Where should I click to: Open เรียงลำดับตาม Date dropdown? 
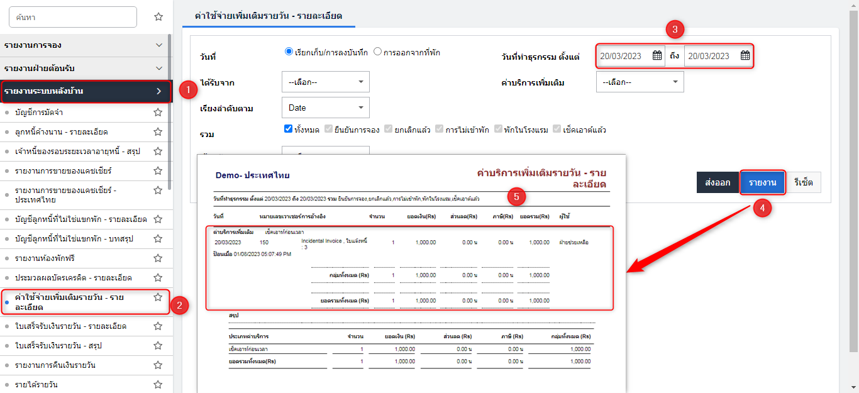(x=326, y=108)
